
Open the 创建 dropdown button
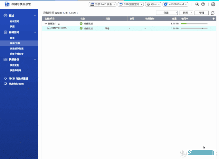pyautogui.click(x=167, y=13)
